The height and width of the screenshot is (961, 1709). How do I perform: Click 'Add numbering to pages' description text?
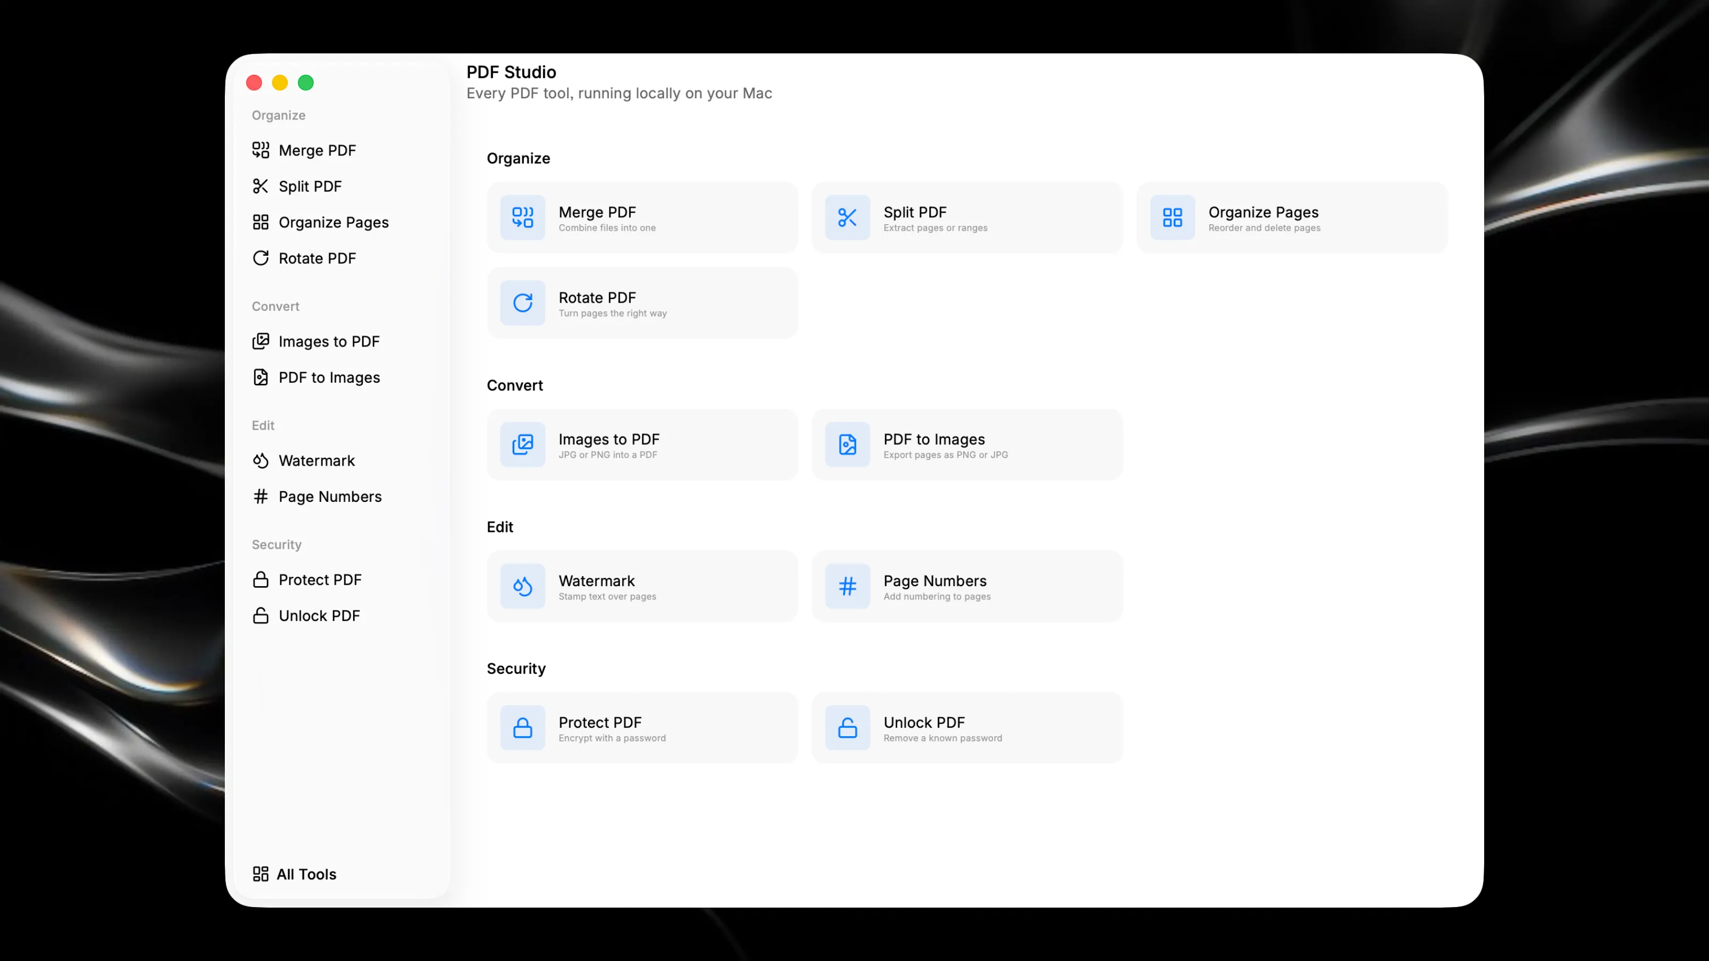(937, 596)
